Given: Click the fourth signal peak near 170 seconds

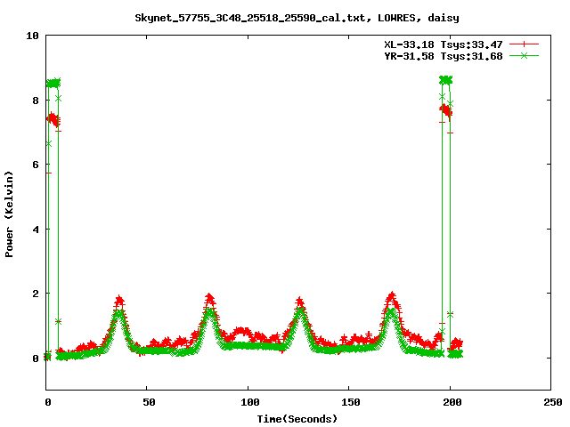Looking at the screenshot, I should coord(392,296).
